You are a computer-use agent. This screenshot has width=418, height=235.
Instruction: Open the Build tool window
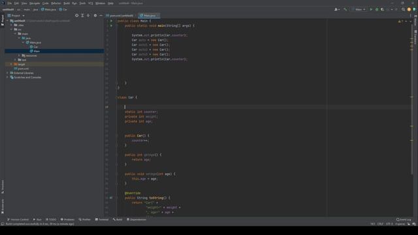118,219
